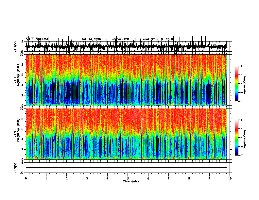Viewport: 259px width, 200px height.
Task: Click the 4 kHz tick on ch.1 frequency axis
Action: (x=23, y=85)
